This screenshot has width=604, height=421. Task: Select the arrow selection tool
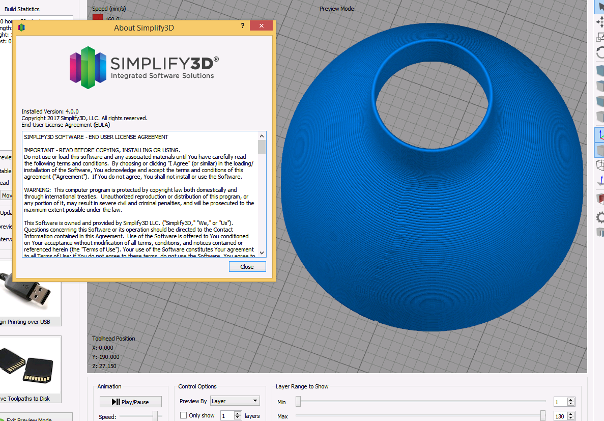pos(600,7)
